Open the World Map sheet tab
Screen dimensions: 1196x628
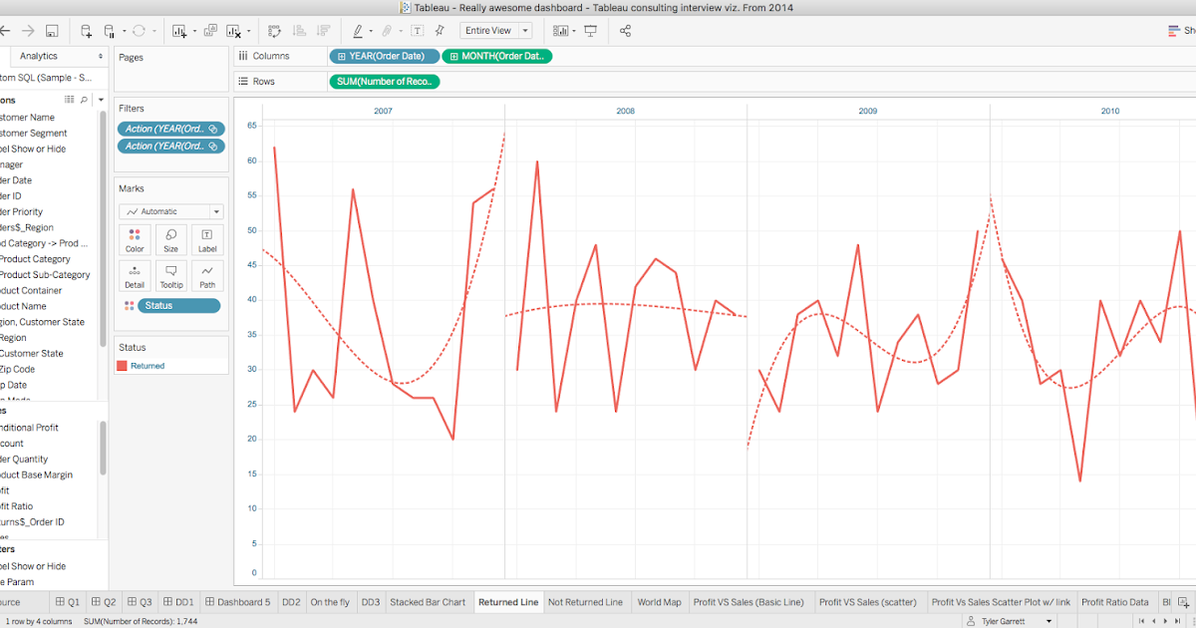(660, 602)
